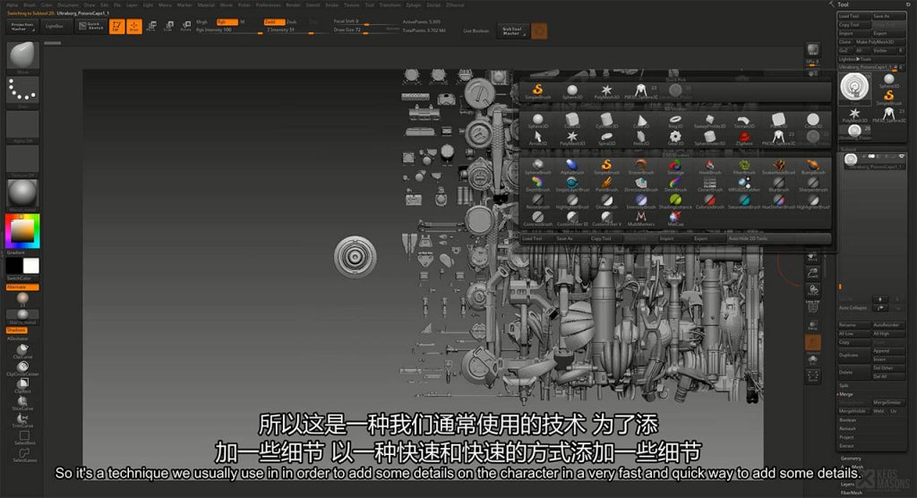Select the ClipCurve brush on left shelf

pyautogui.click(x=22, y=351)
